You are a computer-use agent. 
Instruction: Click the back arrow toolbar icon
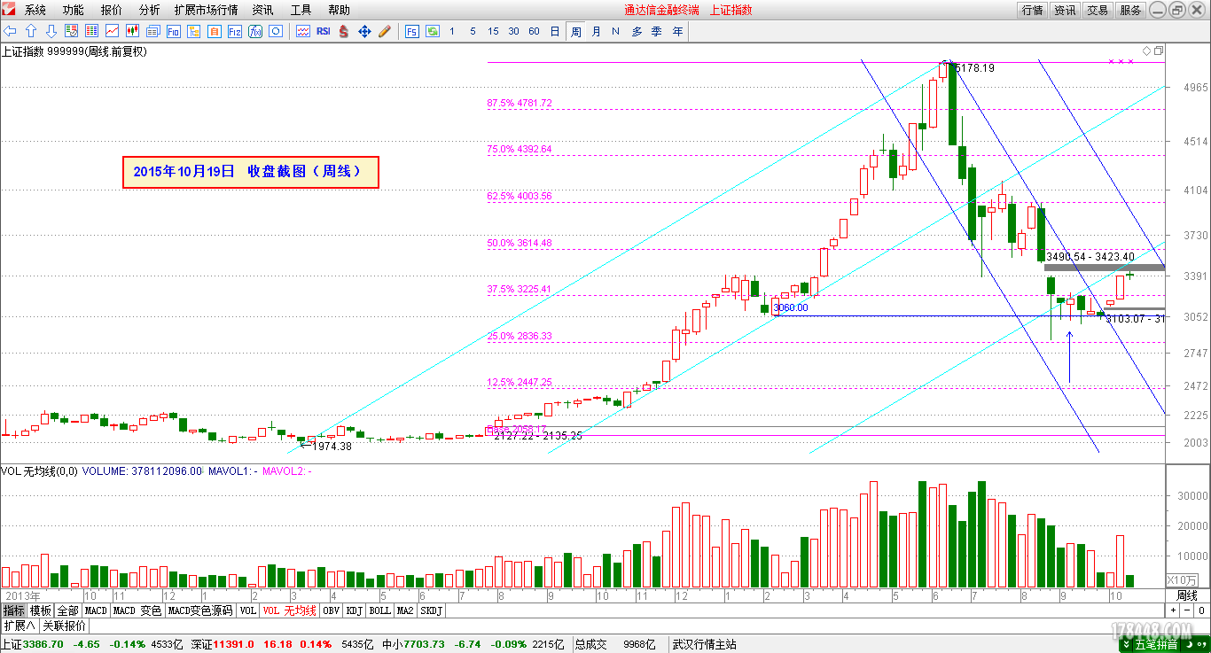11,31
